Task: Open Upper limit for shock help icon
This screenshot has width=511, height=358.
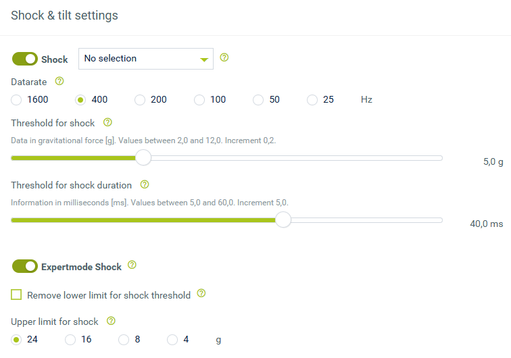Action: click(111, 321)
